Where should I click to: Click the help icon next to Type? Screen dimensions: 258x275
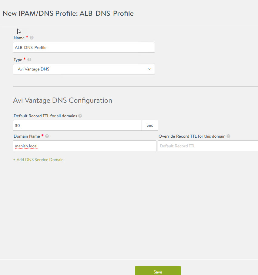tap(29, 60)
